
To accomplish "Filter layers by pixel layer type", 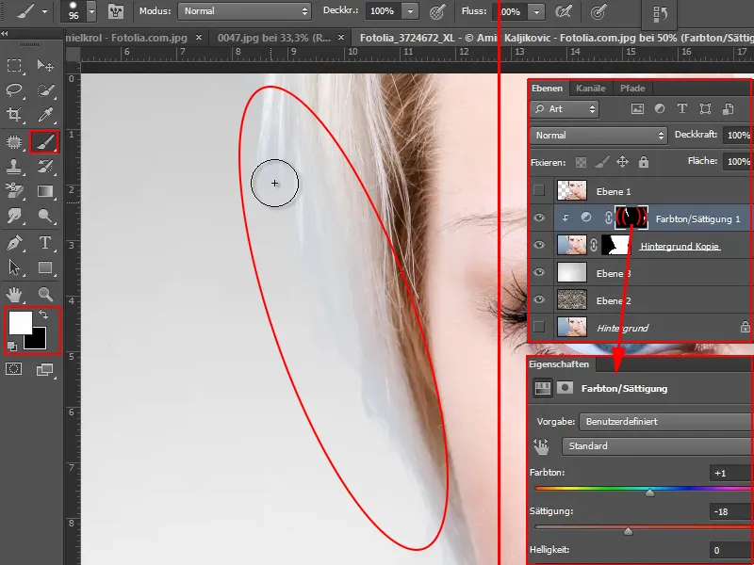I will coord(637,109).
